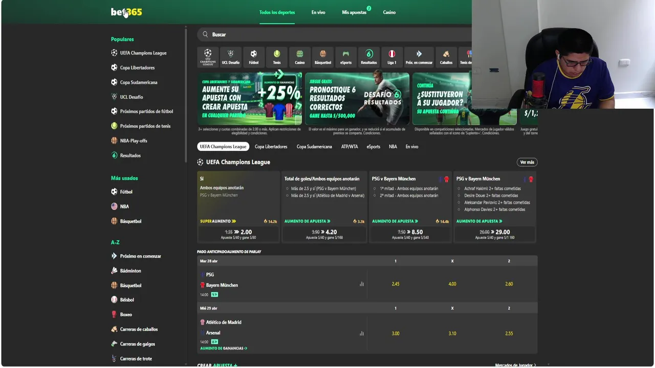655x368 pixels.
Task: Click the search magnifier icon
Action: point(205,34)
